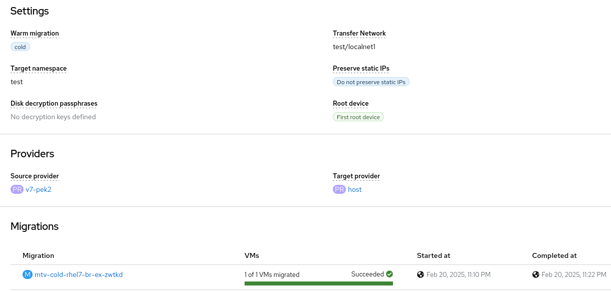This screenshot has width=611, height=292.
Task: Click the PR badge beside host
Action: coord(339,189)
